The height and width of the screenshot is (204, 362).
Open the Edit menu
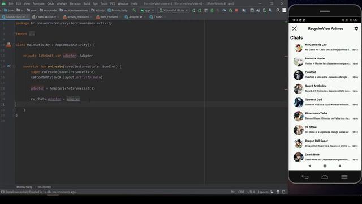[x=19, y=3]
